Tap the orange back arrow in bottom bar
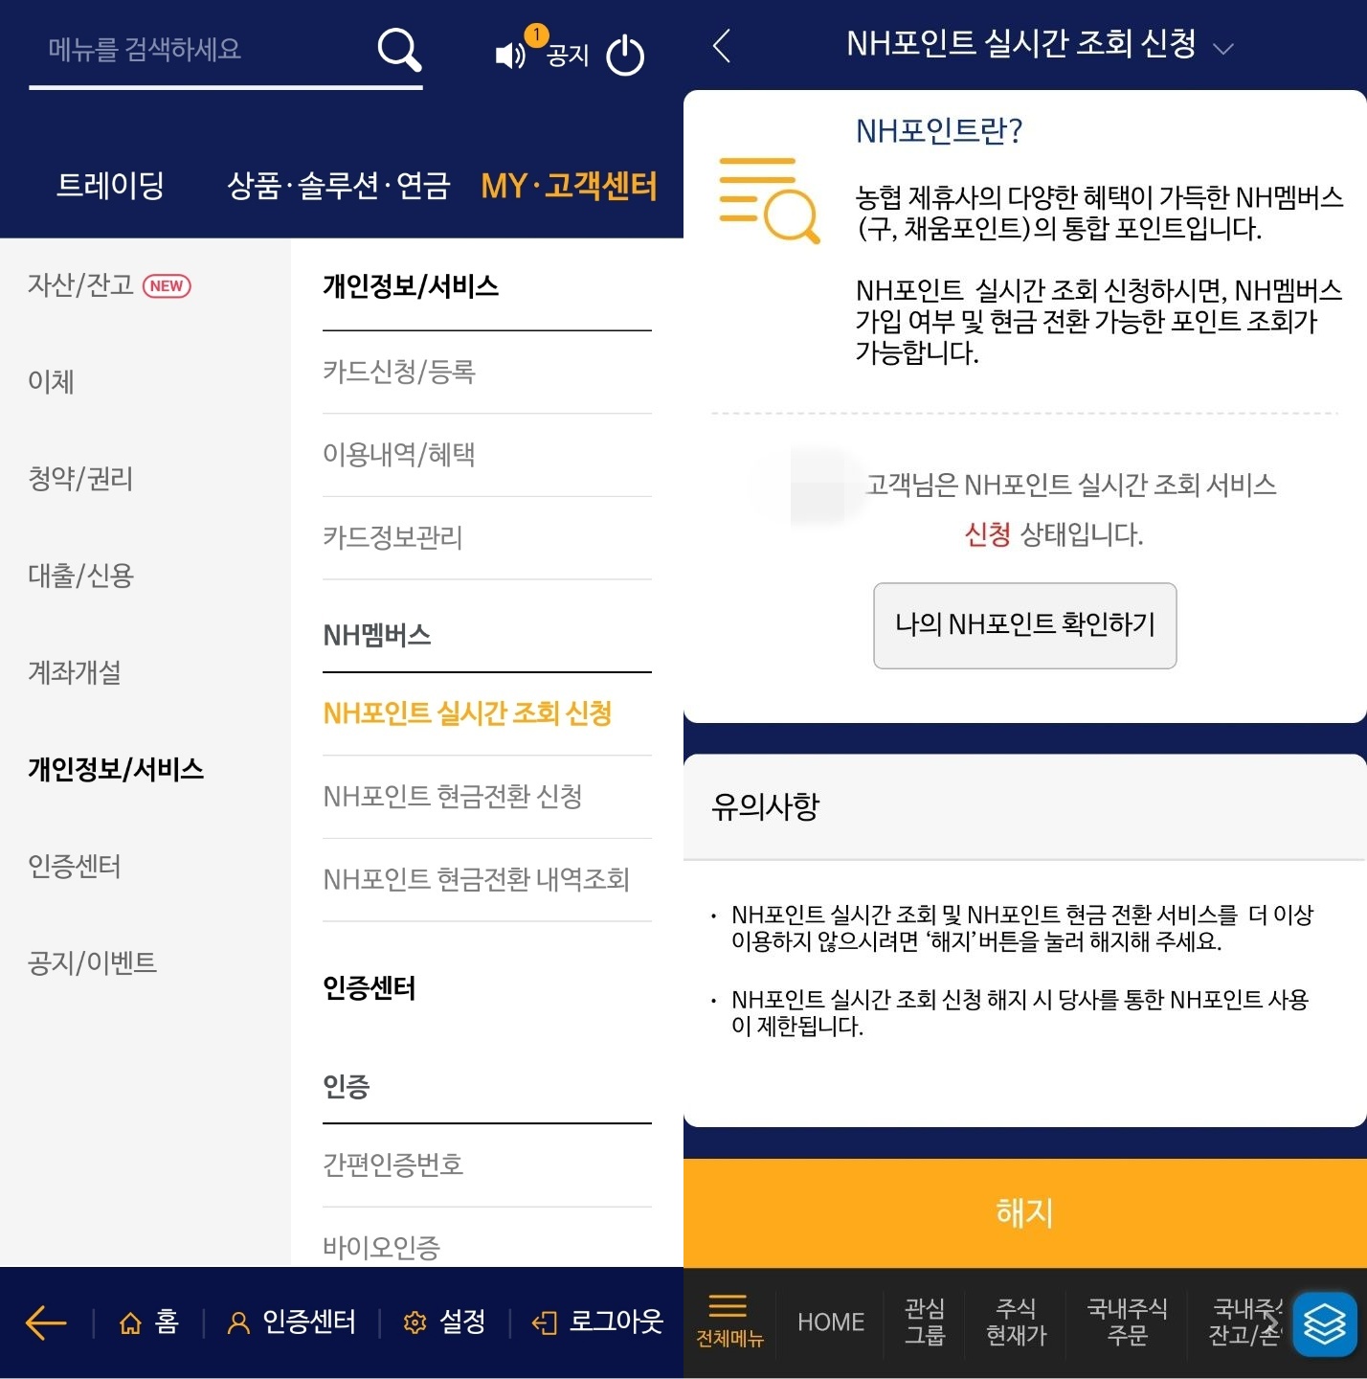 click(46, 1322)
